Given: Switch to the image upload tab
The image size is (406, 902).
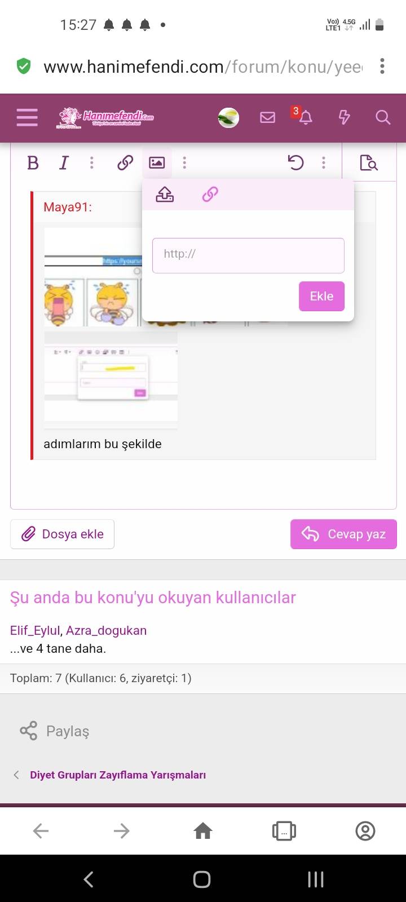Looking at the screenshot, I should (165, 194).
